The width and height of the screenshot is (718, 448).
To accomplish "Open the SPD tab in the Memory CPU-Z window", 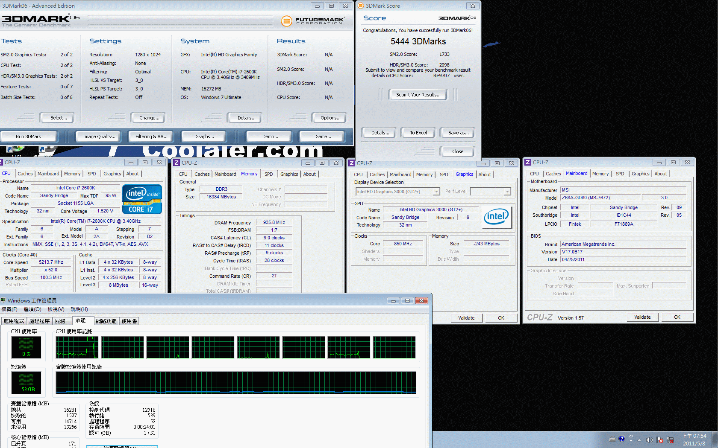I will tap(268, 174).
